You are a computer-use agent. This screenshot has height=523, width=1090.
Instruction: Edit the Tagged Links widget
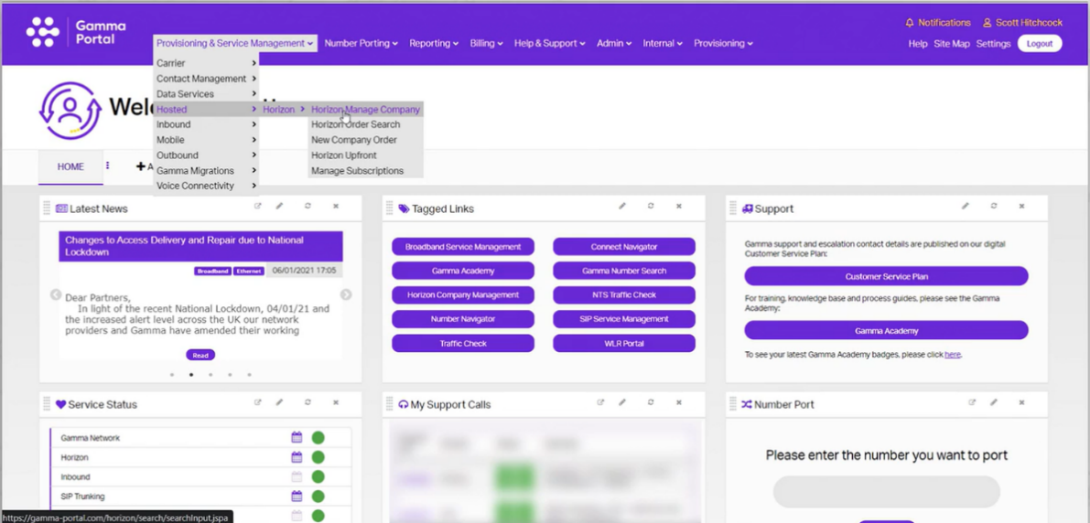[x=623, y=207]
